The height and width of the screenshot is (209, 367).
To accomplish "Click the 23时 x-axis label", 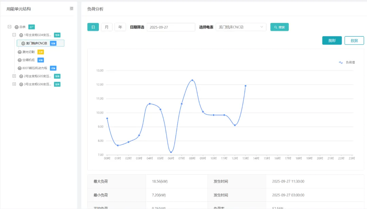I will pos(352,158).
